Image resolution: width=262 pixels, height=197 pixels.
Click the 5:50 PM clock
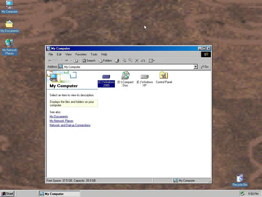click(x=253, y=194)
